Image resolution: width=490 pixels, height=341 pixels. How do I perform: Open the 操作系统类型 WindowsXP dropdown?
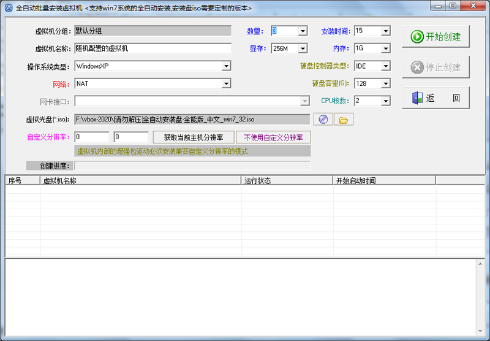click(x=226, y=66)
